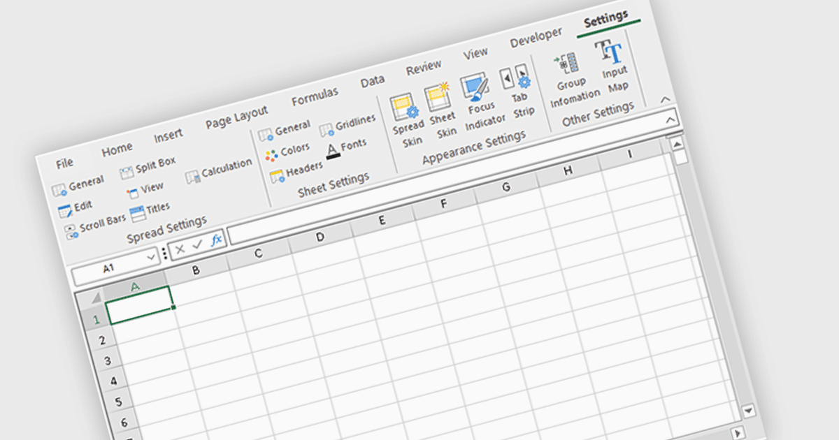Click the active cell A1
This screenshot has height=440, width=839.
pos(140,305)
